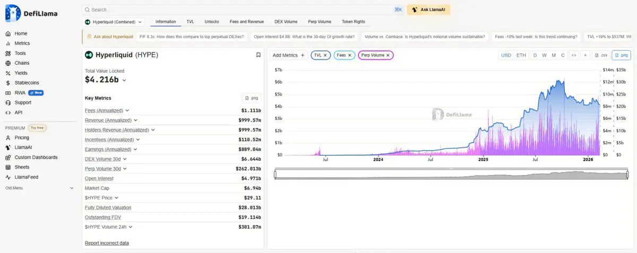Switch to Unlocks tab
637x253 pixels.
point(212,22)
